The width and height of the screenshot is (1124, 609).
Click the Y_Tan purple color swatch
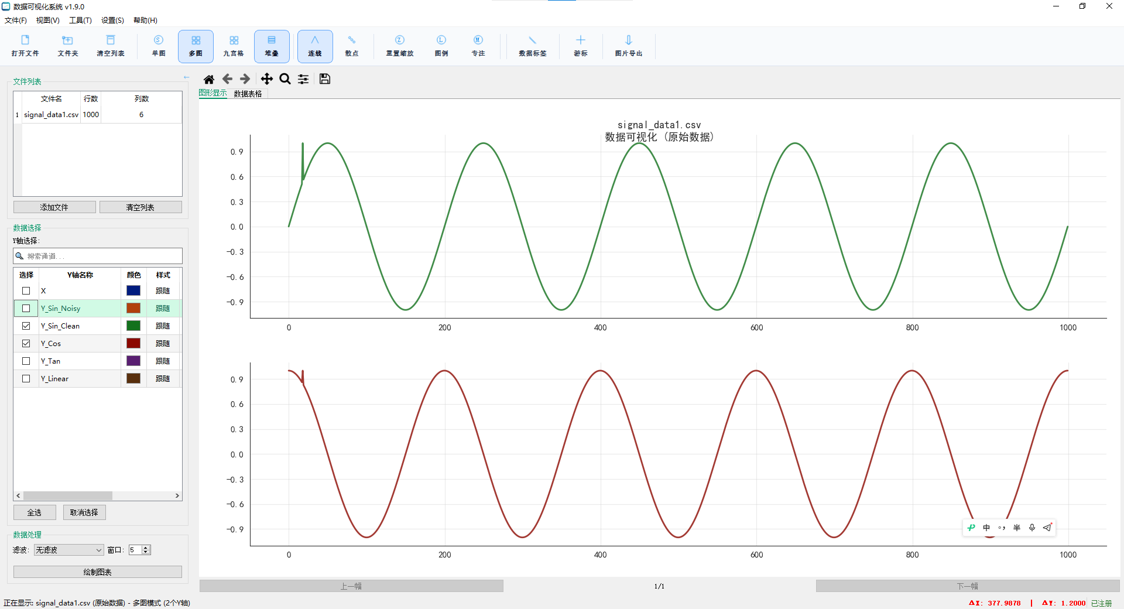tap(133, 361)
